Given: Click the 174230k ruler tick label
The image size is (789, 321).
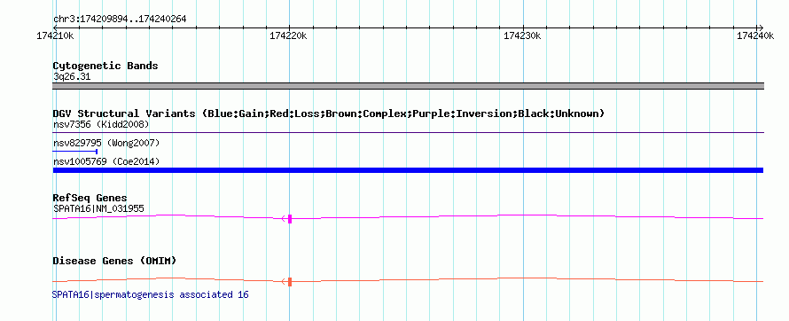Looking at the screenshot, I should [522, 35].
